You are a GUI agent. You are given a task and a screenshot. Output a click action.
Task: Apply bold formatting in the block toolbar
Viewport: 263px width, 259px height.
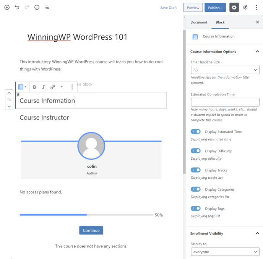pos(34,87)
